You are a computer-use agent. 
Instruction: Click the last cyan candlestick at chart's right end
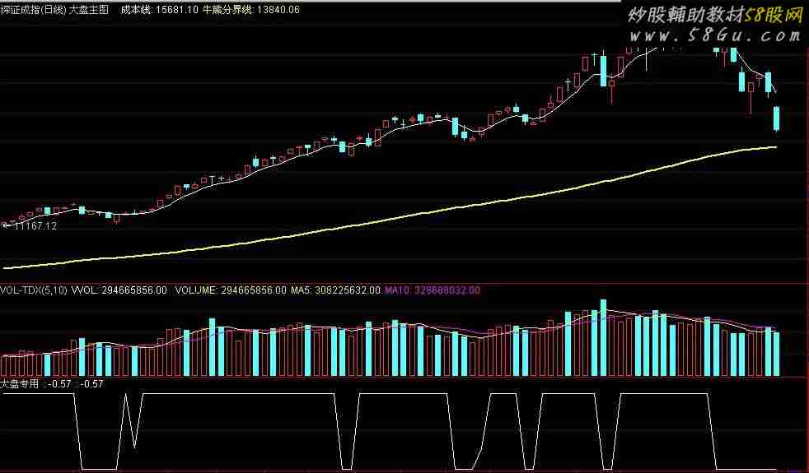(x=776, y=118)
